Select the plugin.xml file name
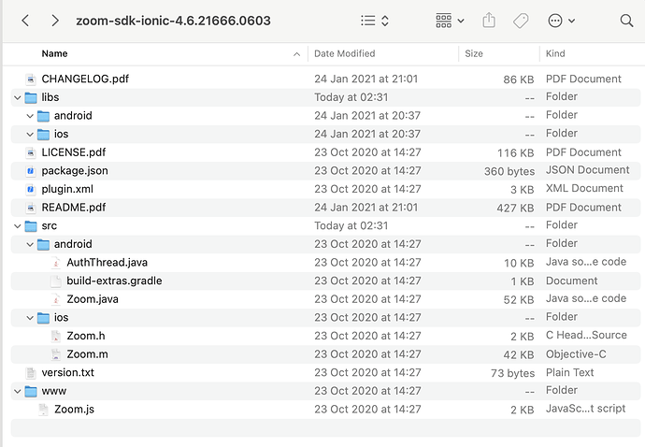Image resolution: width=645 pixels, height=447 pixels. pyautogui.click(x=67, y=189)
